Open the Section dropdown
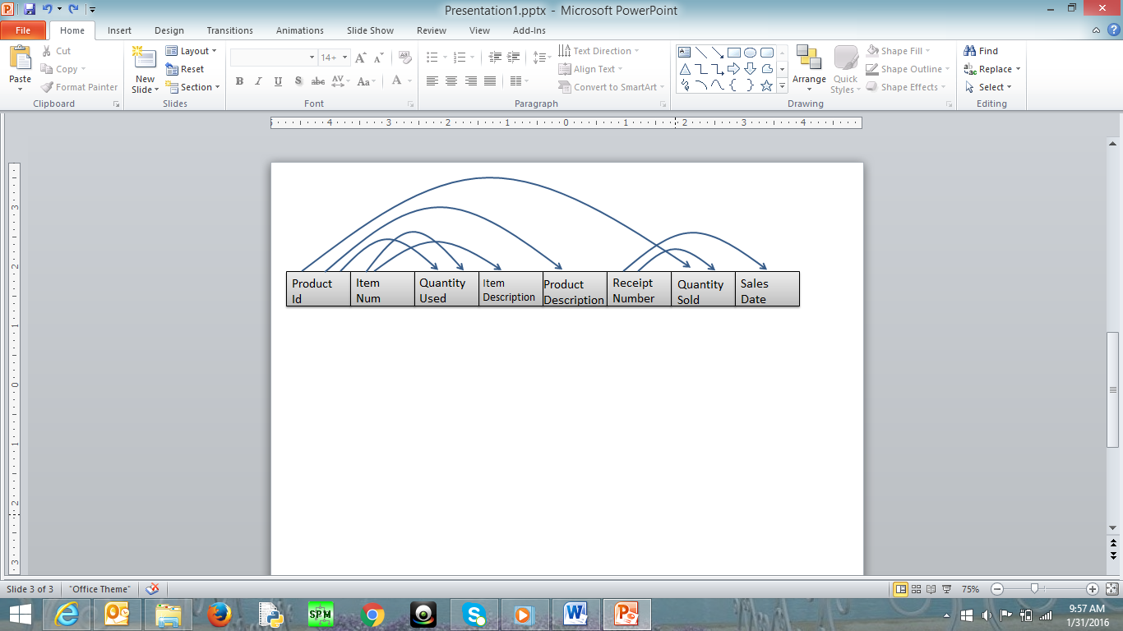The image size is (1123, 631). point(193,87)
